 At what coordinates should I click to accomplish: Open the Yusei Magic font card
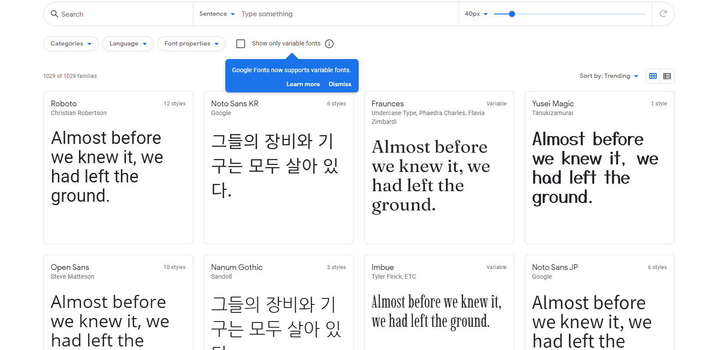click(600, 168)
